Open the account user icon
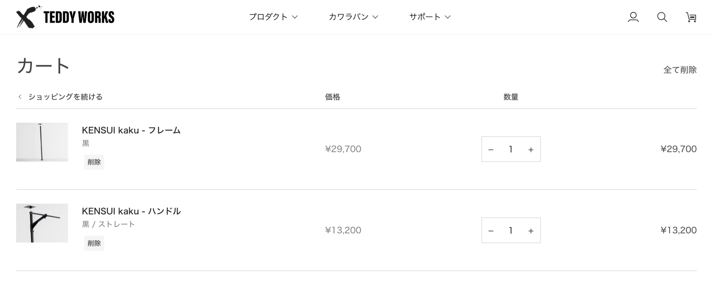The image size is (713, 284). pyautogui.click(x=633, y=17)
